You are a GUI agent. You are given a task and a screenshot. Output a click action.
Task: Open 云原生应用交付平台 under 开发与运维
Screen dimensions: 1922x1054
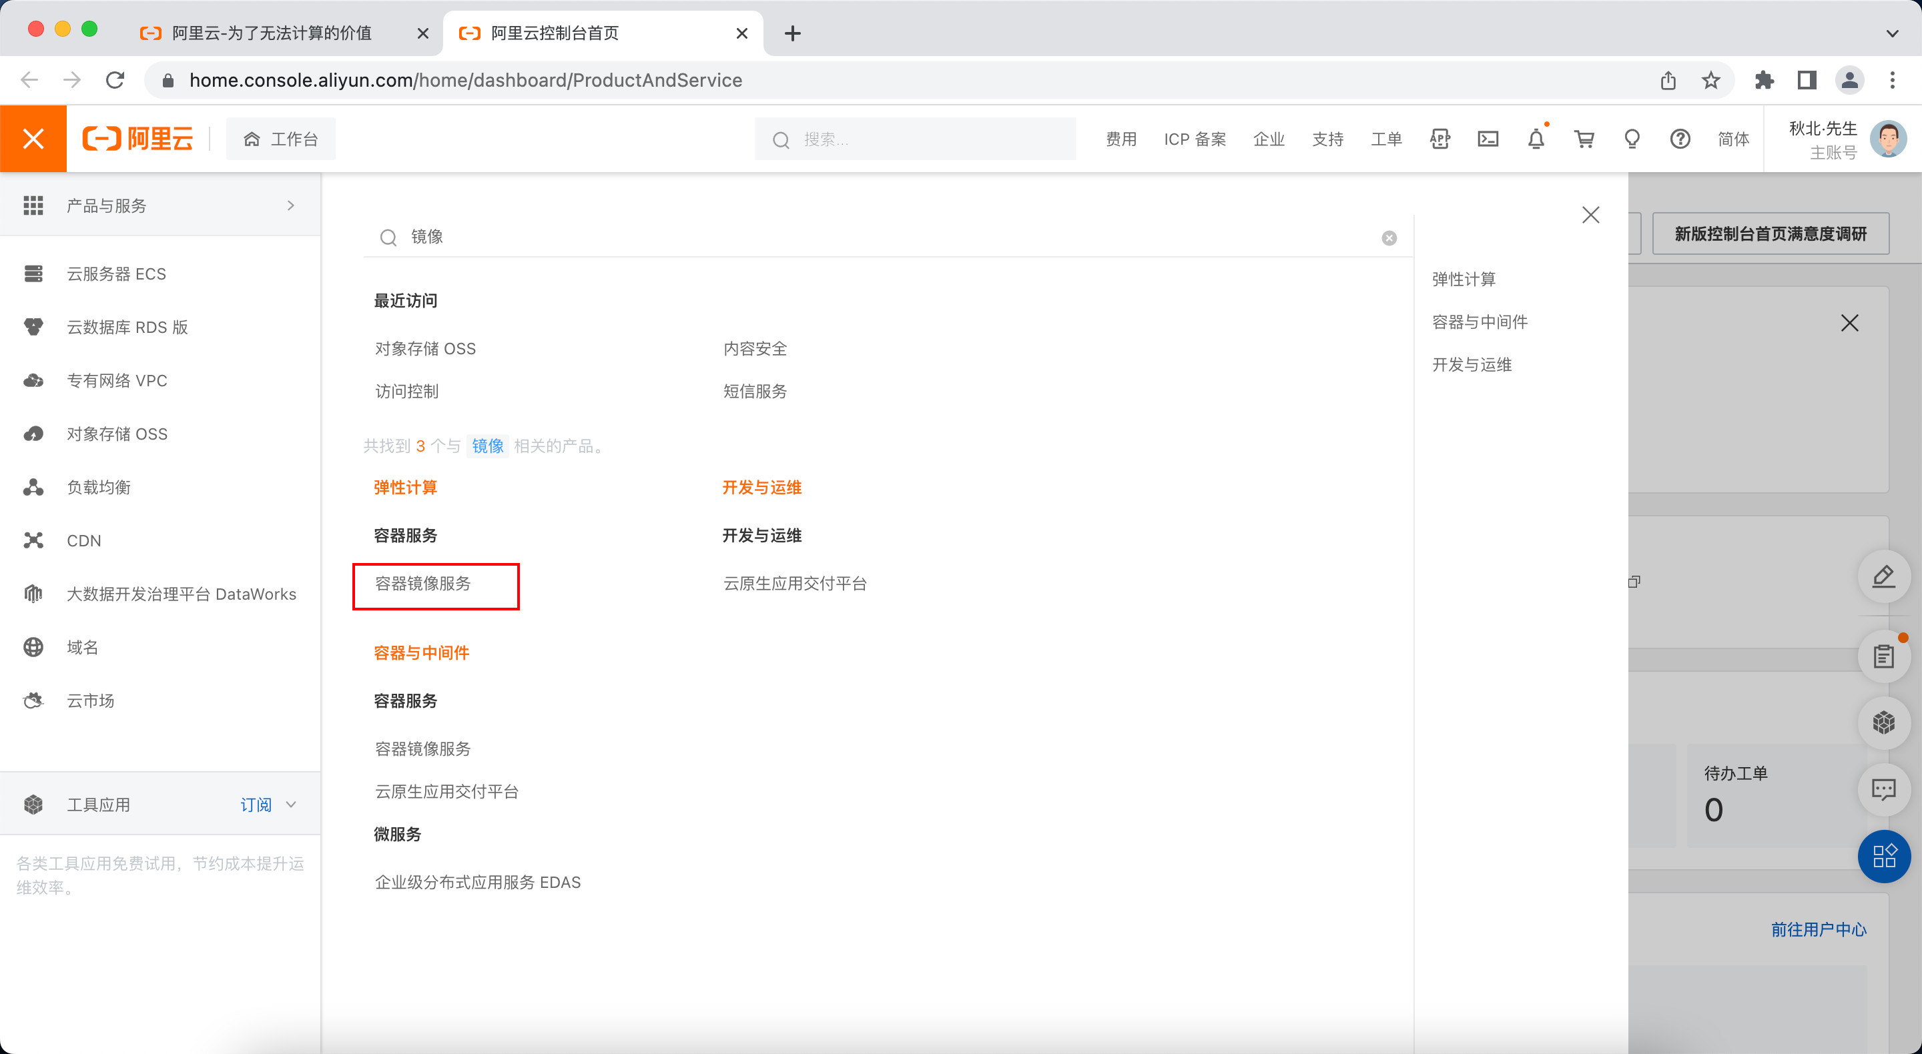click(x=795, y=583)
